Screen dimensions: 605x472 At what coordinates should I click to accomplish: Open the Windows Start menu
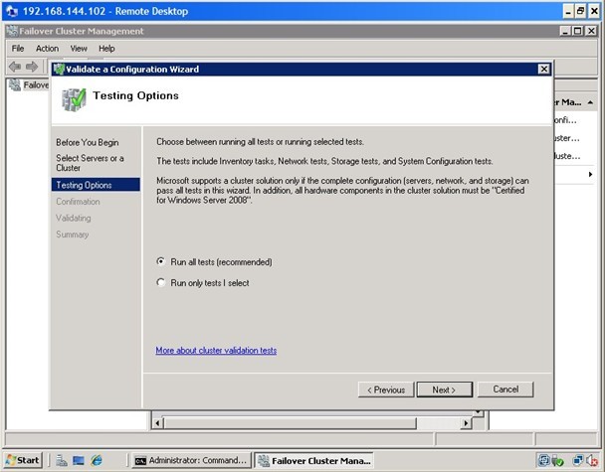23,460
